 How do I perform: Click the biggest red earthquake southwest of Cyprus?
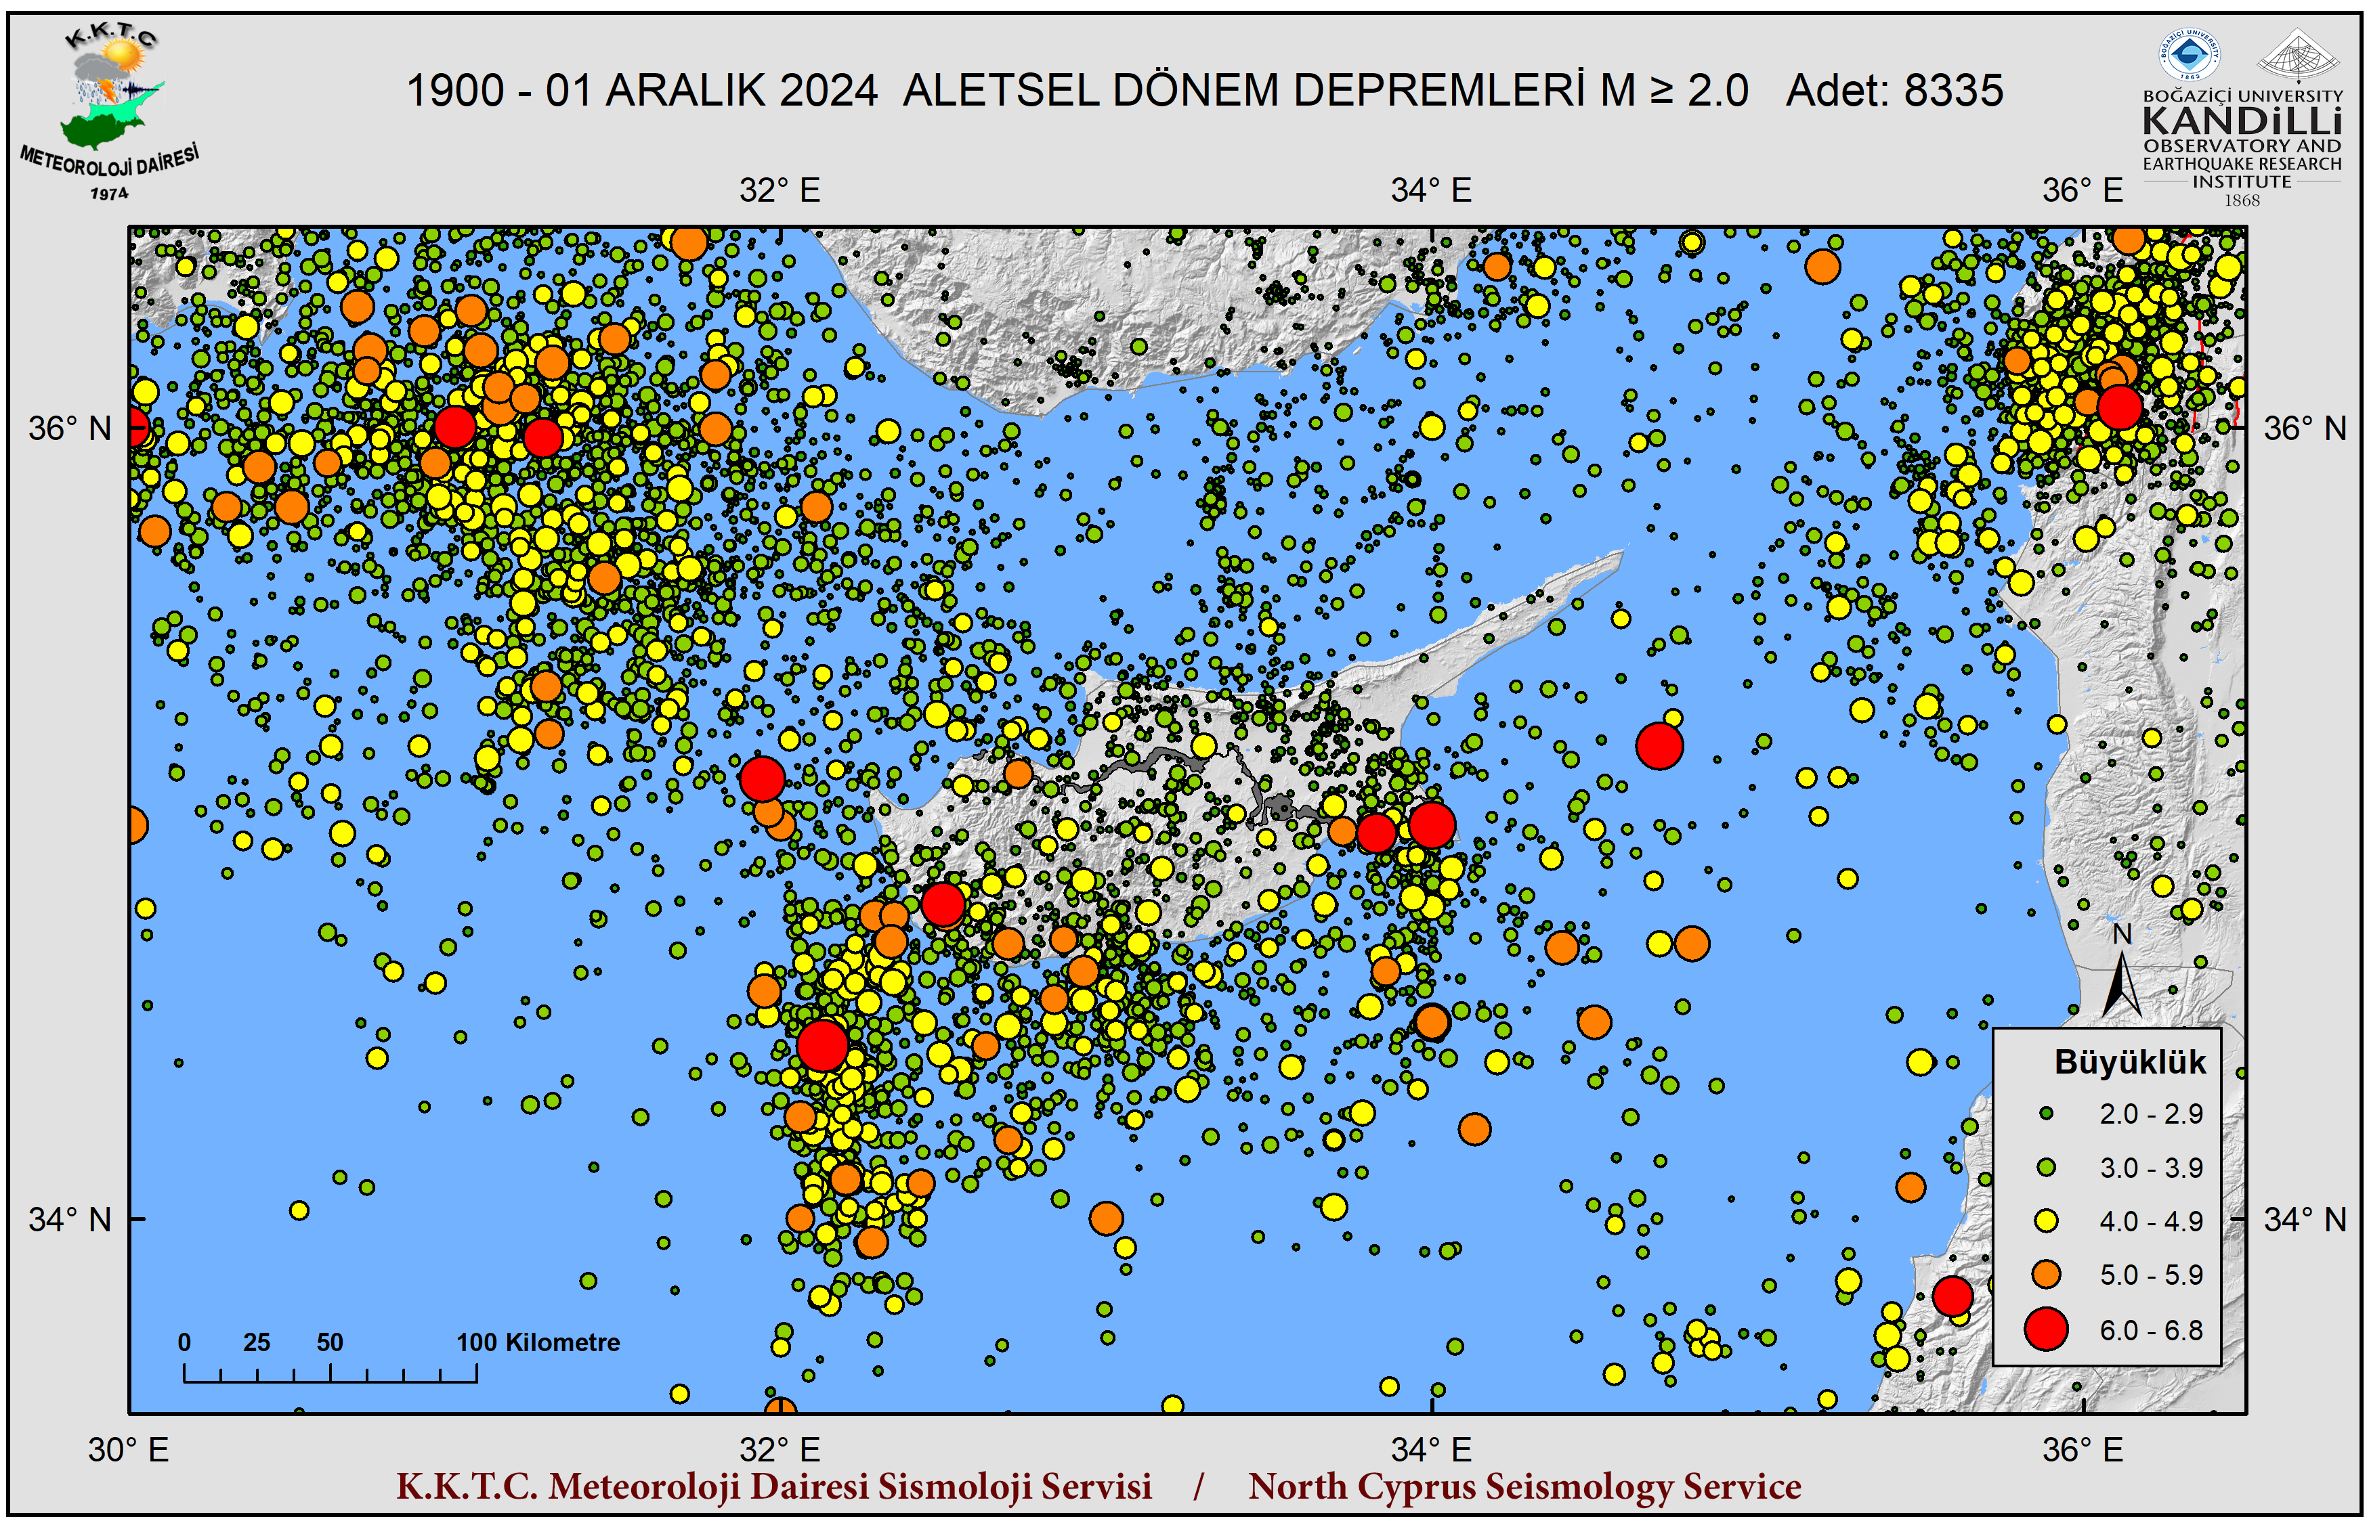point(821,1046)
